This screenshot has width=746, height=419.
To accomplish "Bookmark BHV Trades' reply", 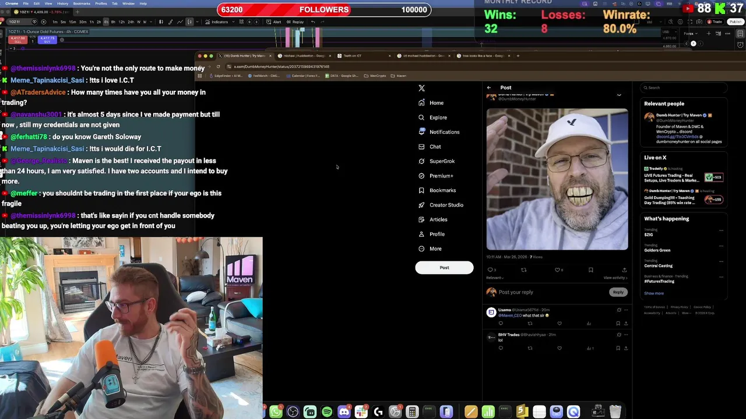I will click(x=618, y=348).
